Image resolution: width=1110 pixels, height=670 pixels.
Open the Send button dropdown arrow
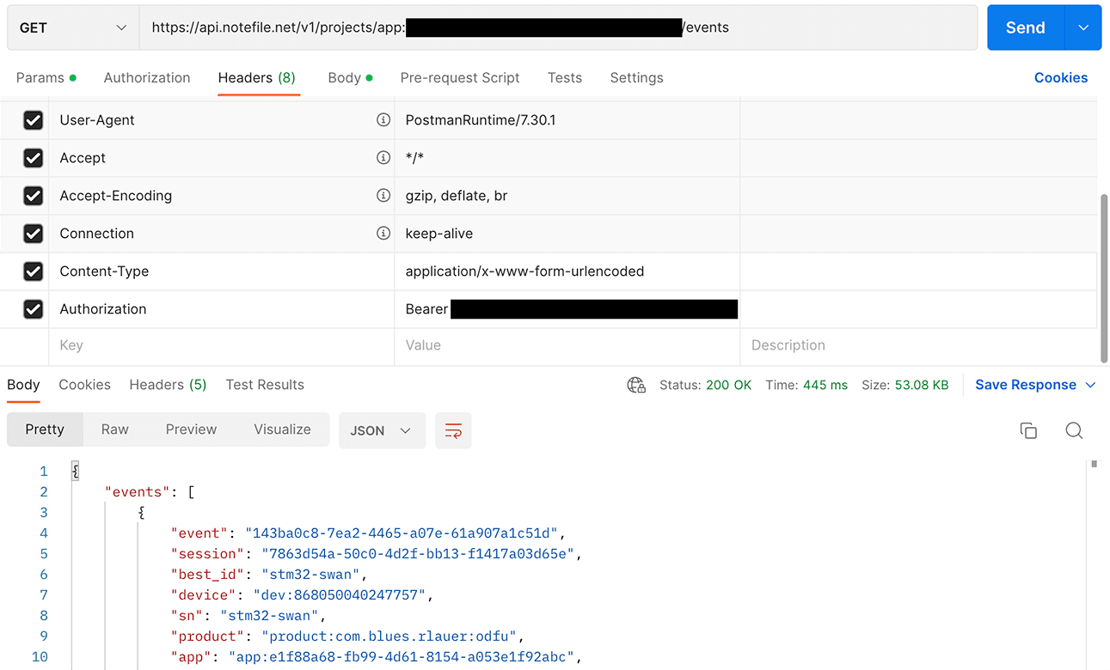point(1083,27)
